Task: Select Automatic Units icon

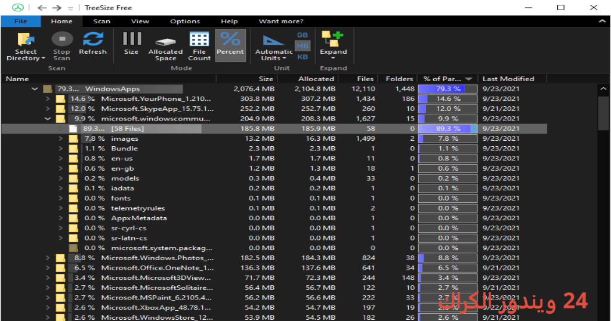Action: (273, 40)
